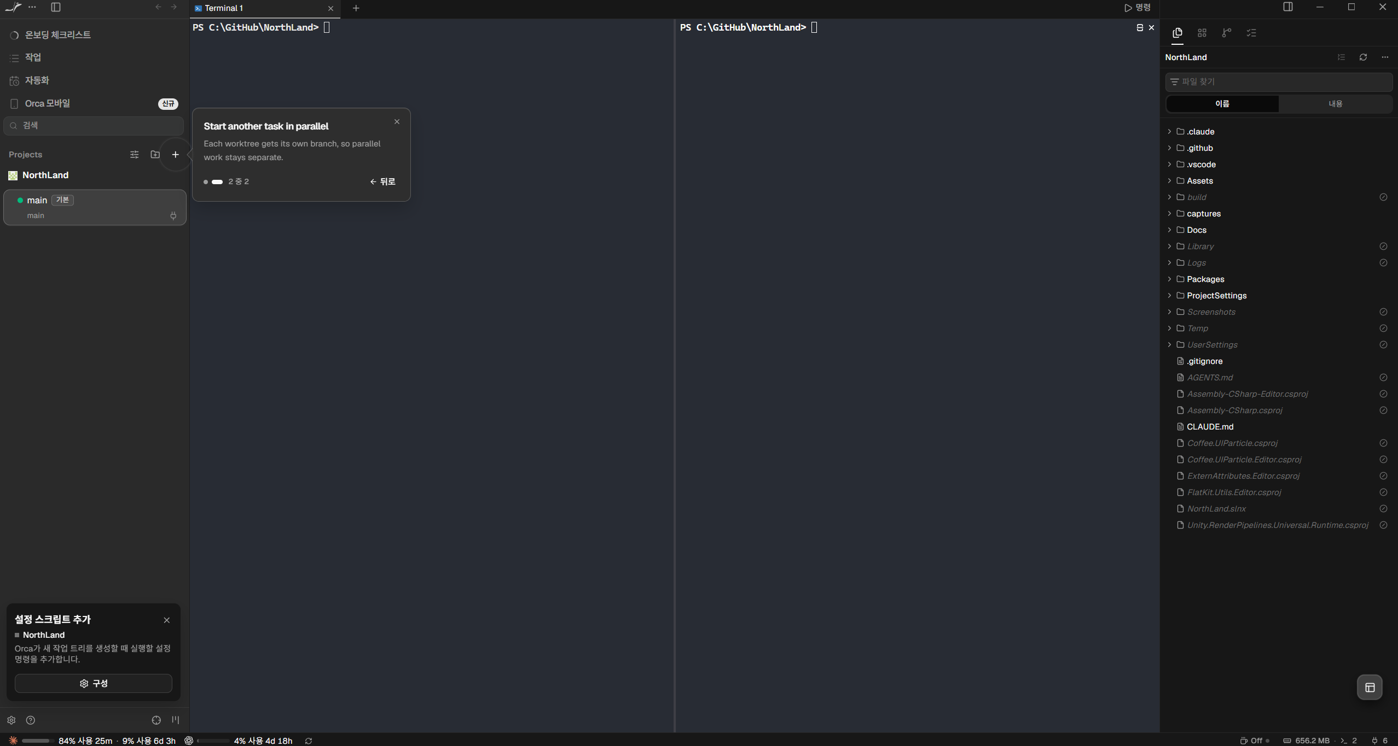
Task: Run the 명령 button
Action: point(1138,8)
